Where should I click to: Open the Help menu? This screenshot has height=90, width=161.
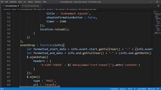(44, 2)
